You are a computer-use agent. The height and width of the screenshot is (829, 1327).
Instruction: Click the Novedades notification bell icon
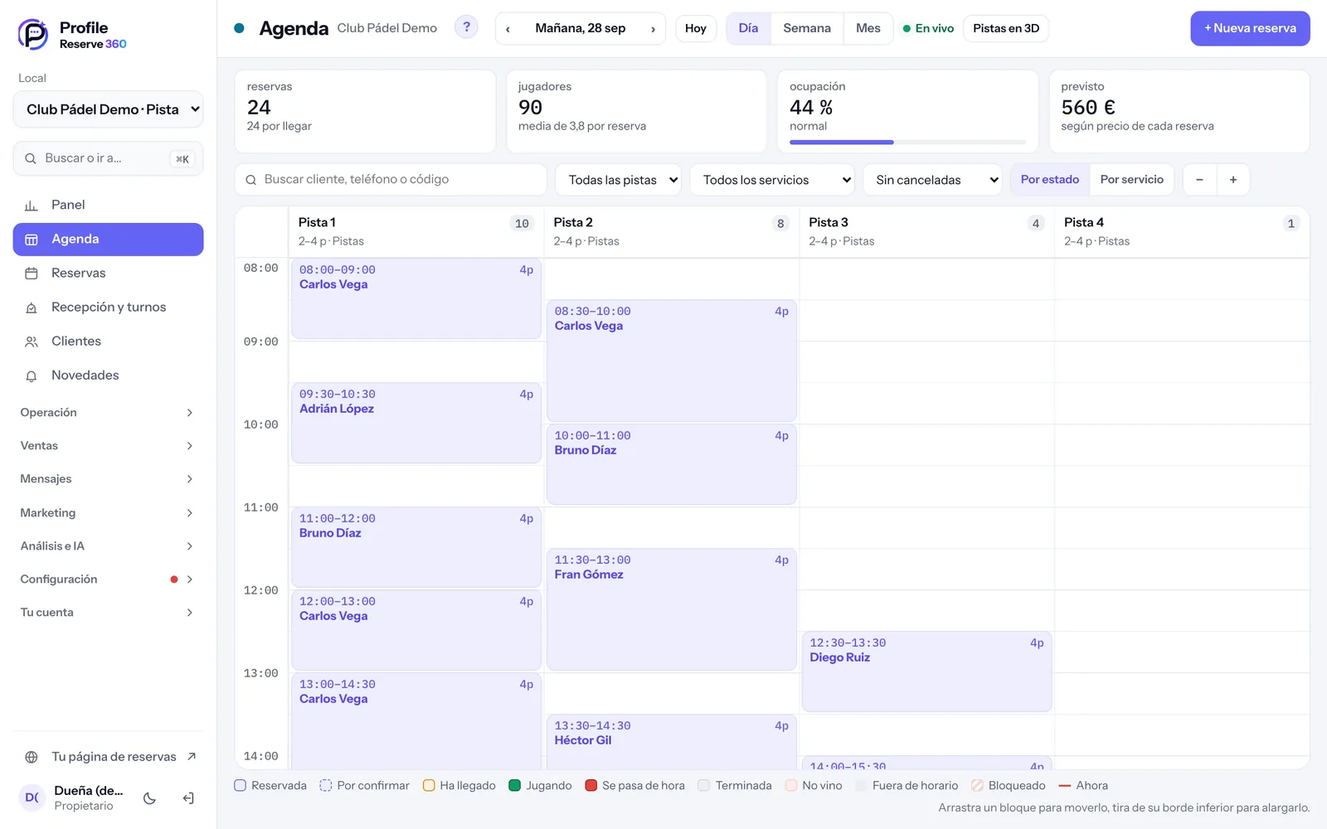coord(32,376)
